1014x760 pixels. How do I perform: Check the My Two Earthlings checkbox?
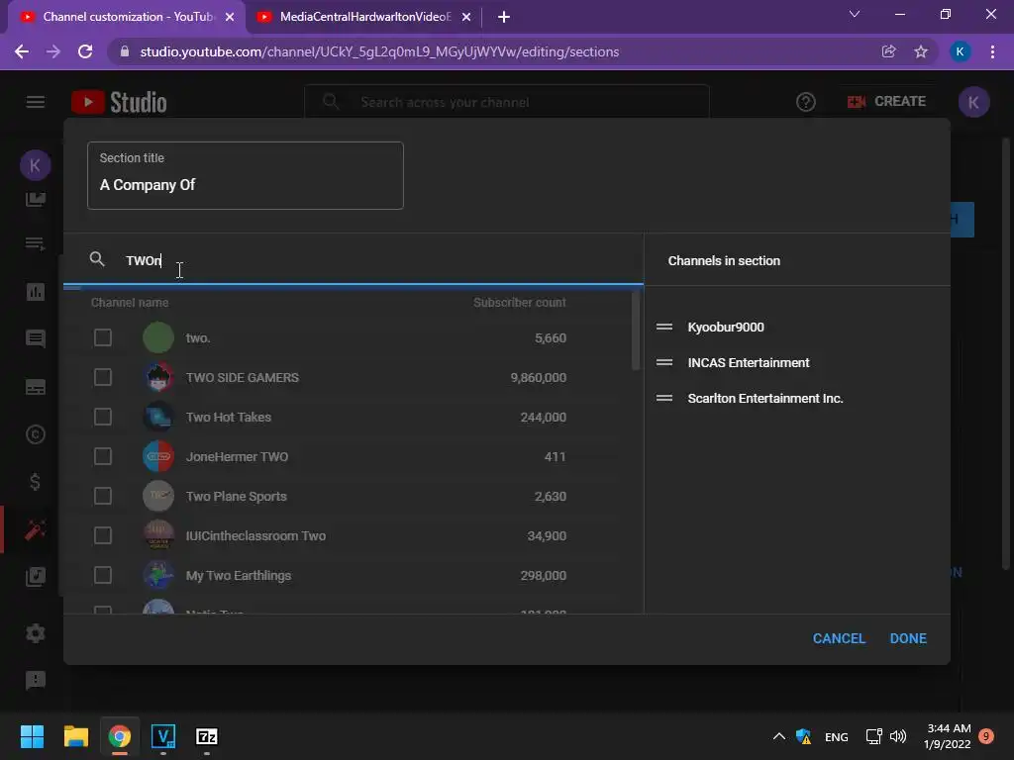click(x=103, y=575)
